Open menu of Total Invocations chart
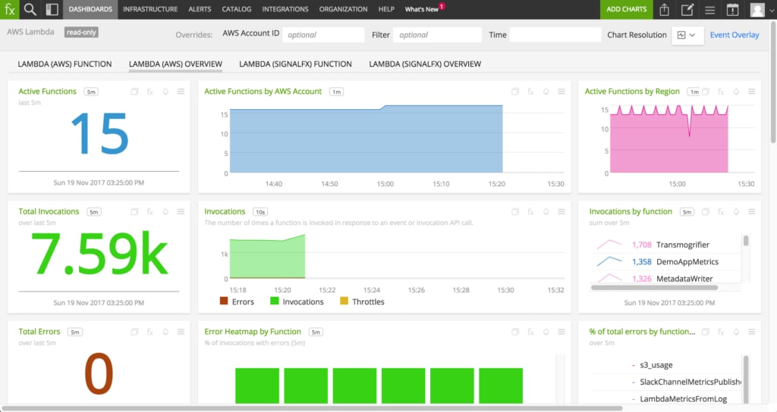The image size is (777, 412). (181, 212)
